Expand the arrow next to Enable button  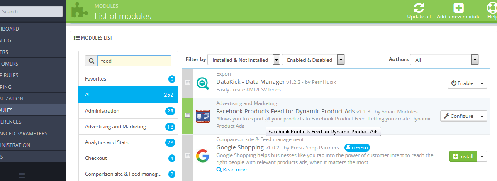point(482,83)
